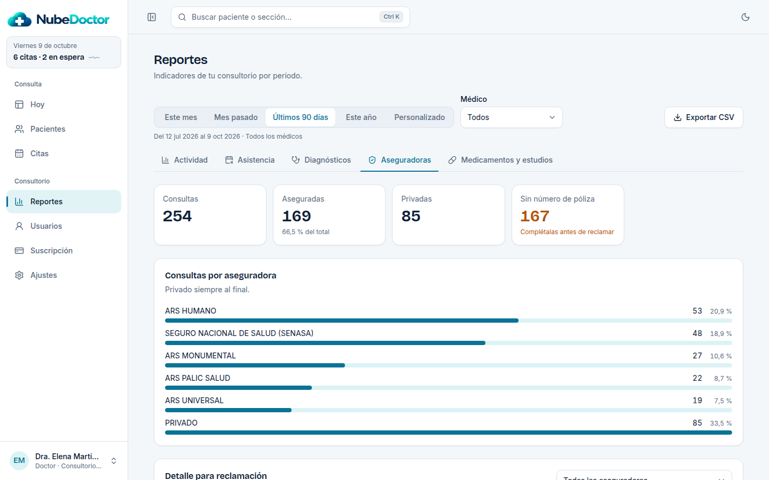This screenshot has height=480, width=769.
Task: Switch to the Asistencia tab
Action: pos(250,160)
